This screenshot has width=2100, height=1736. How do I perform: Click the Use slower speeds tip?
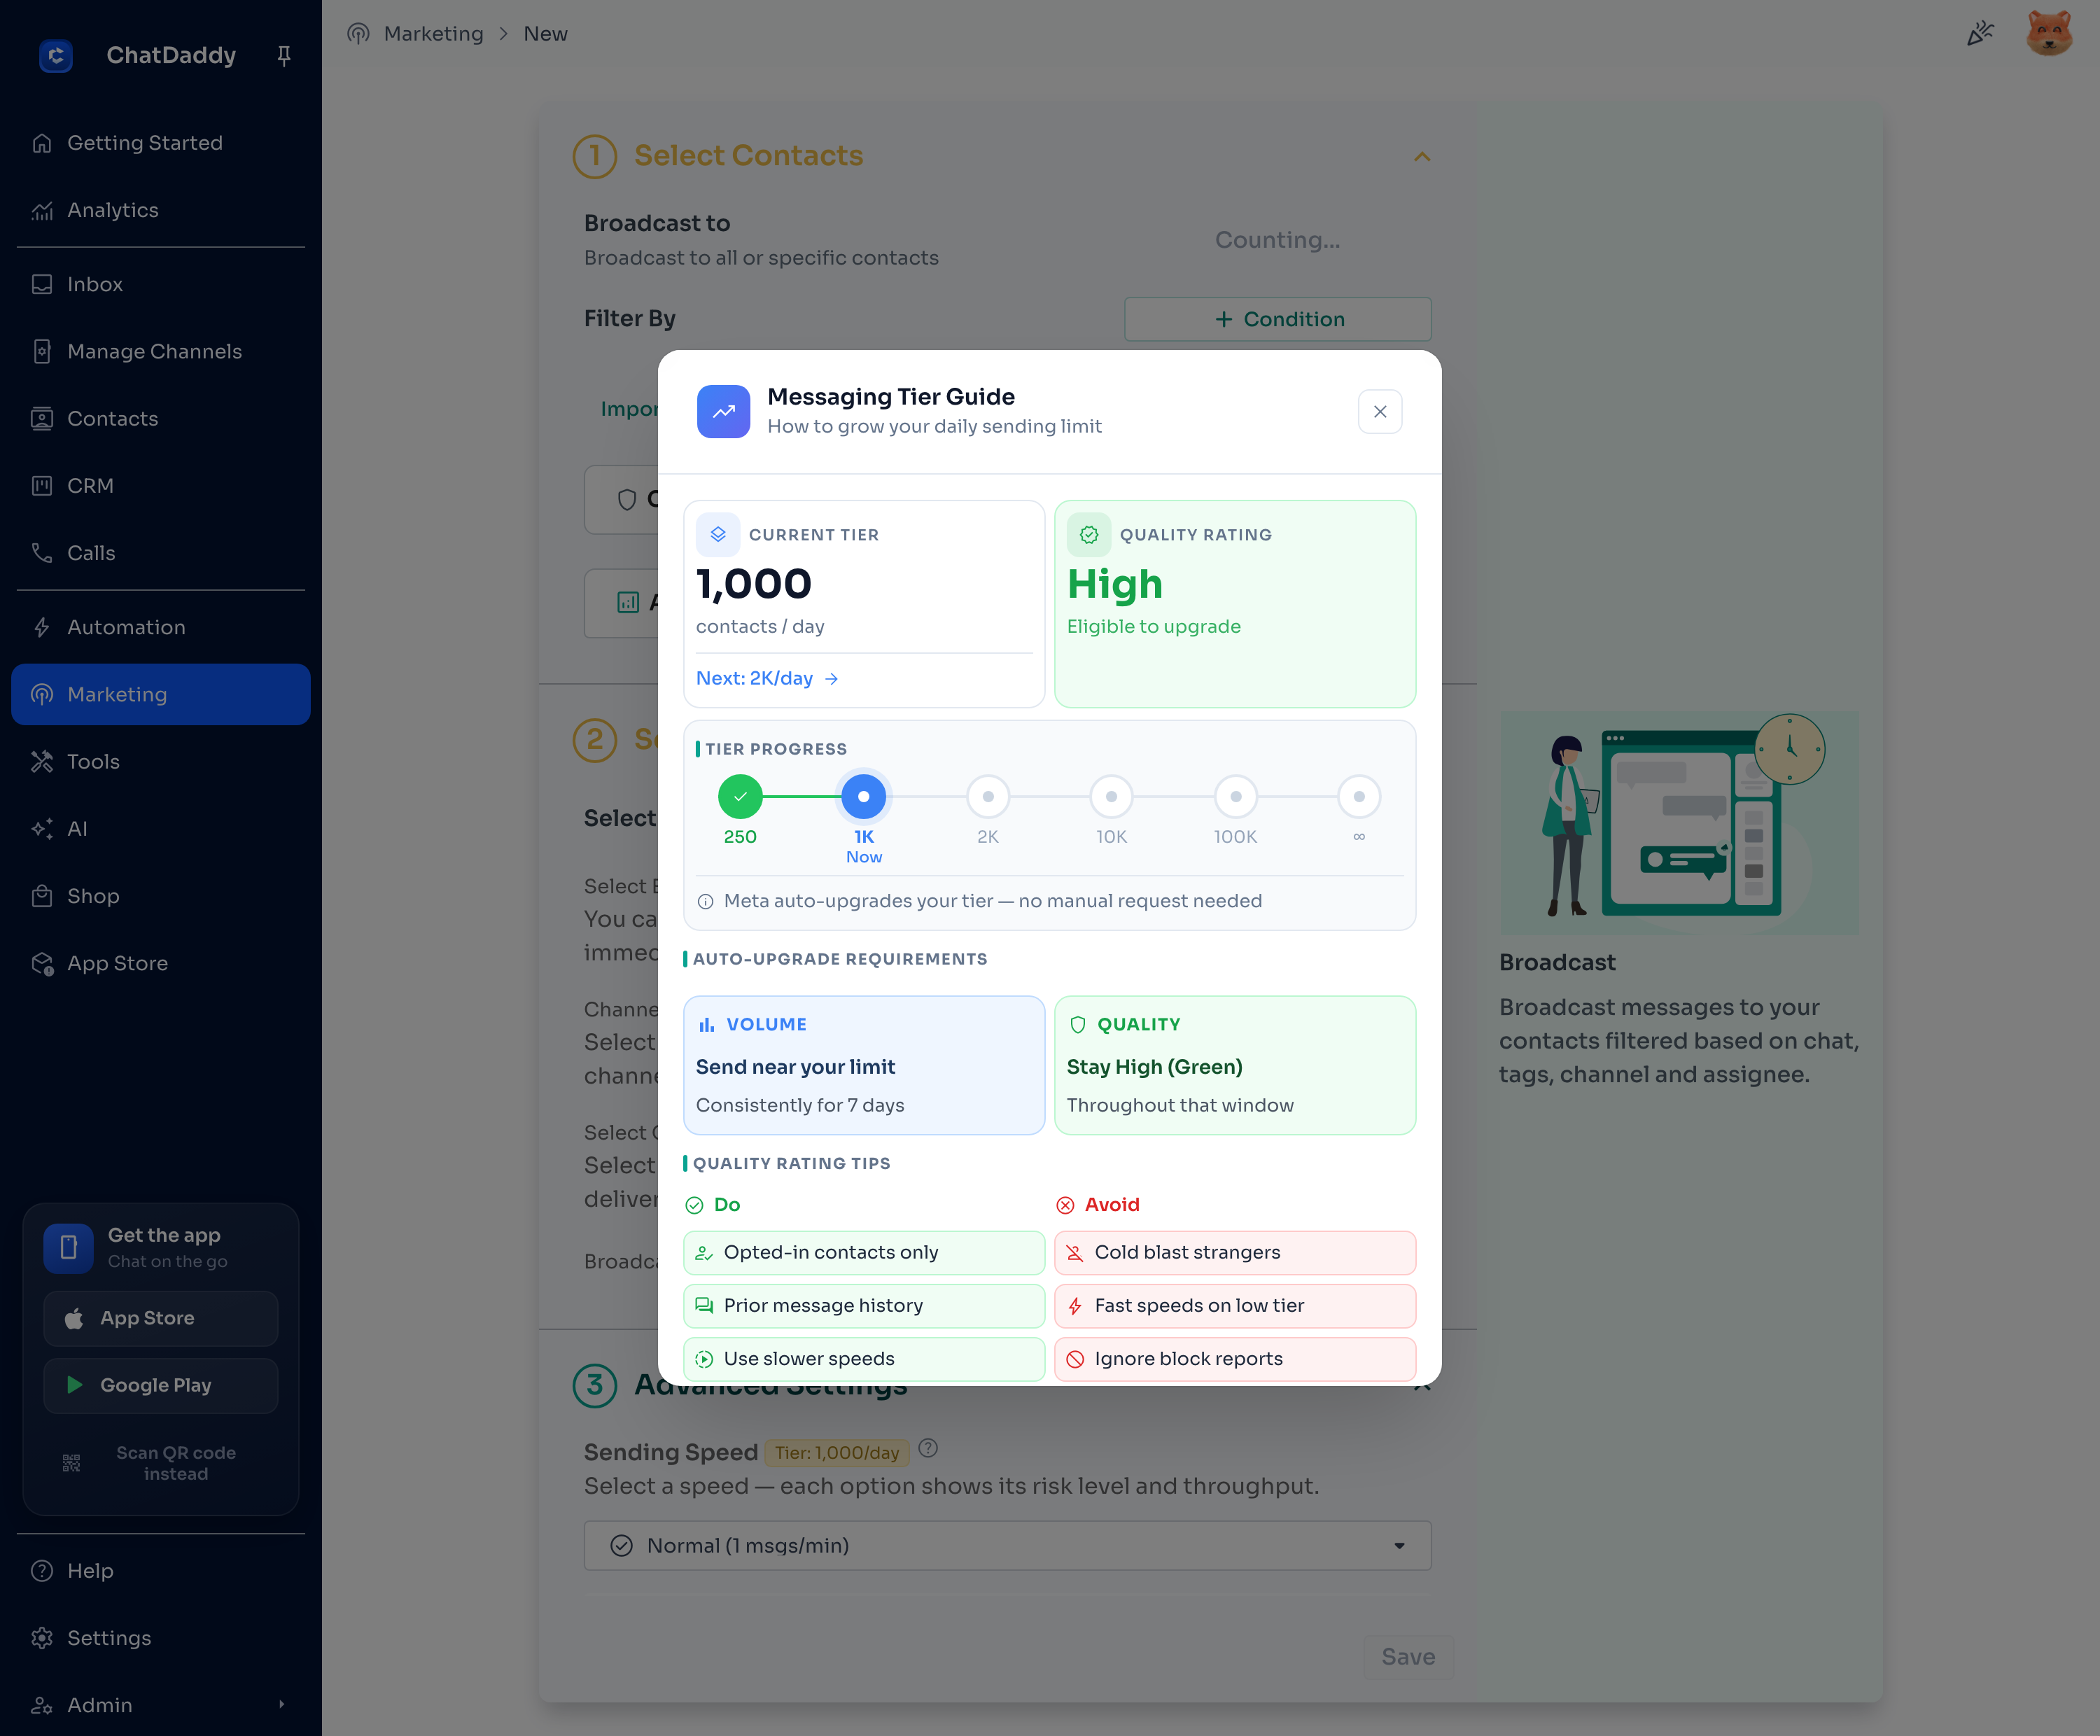864,1358
